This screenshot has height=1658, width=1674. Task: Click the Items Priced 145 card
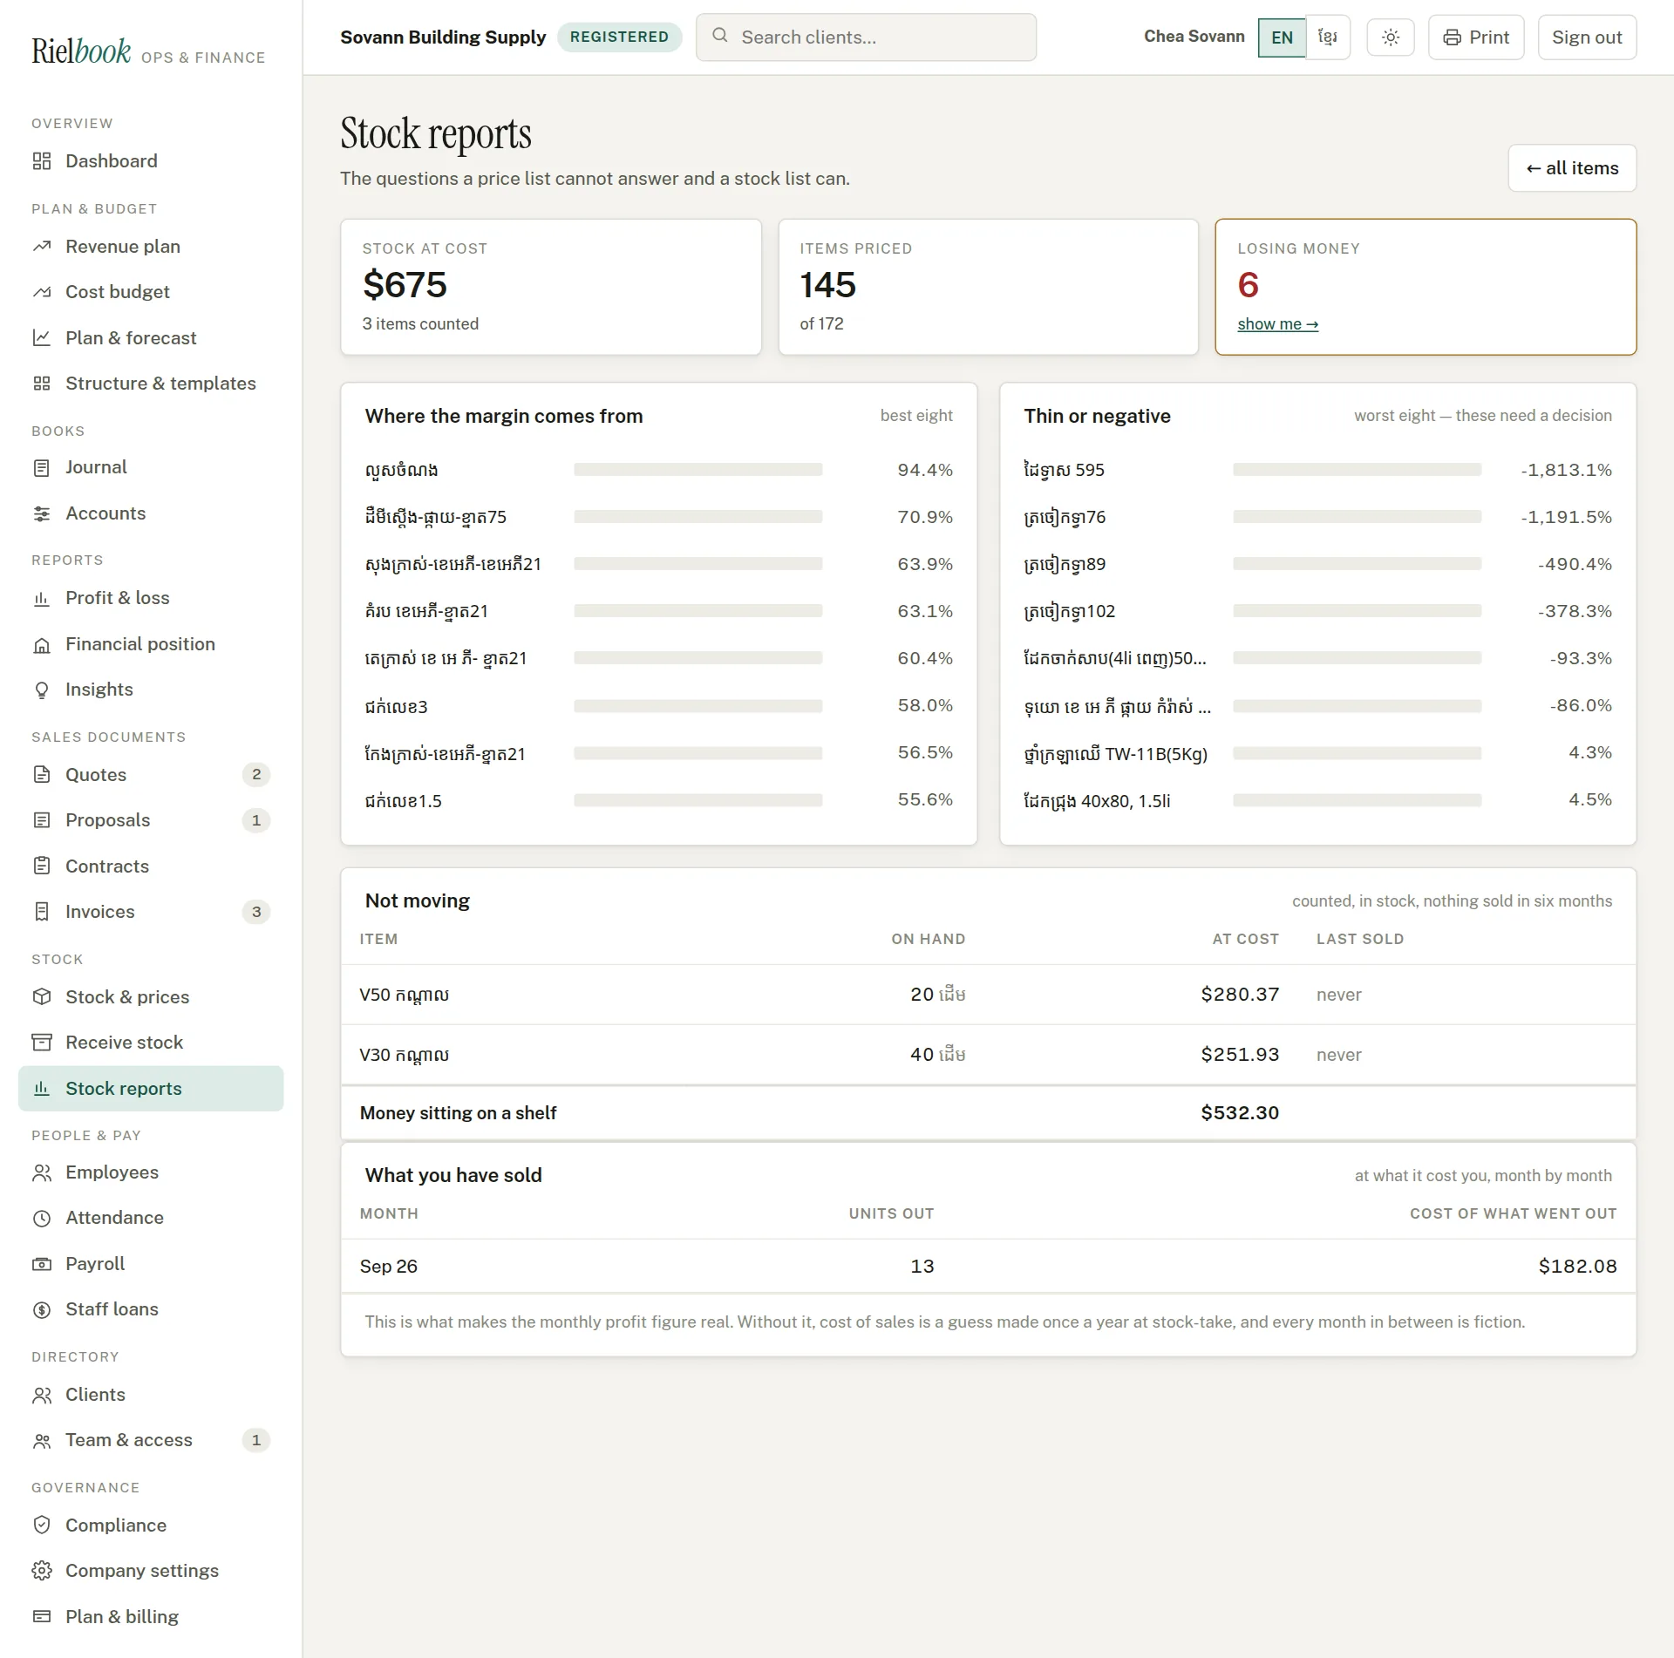point(988,287)
